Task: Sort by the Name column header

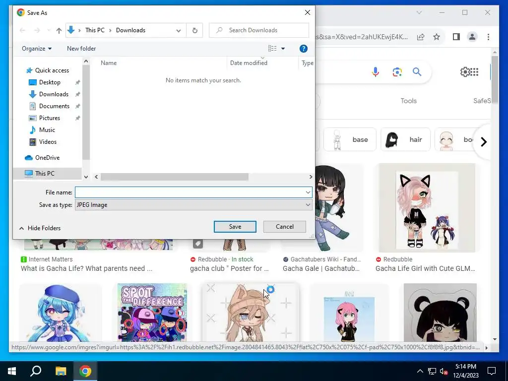Action: 109,63
